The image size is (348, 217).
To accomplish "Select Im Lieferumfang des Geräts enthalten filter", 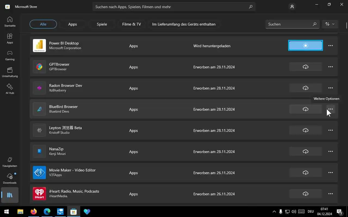I will pos(184,24).
